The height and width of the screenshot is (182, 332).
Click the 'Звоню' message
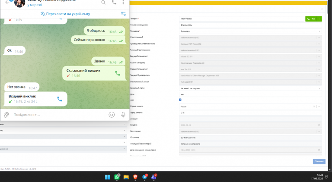108,61
